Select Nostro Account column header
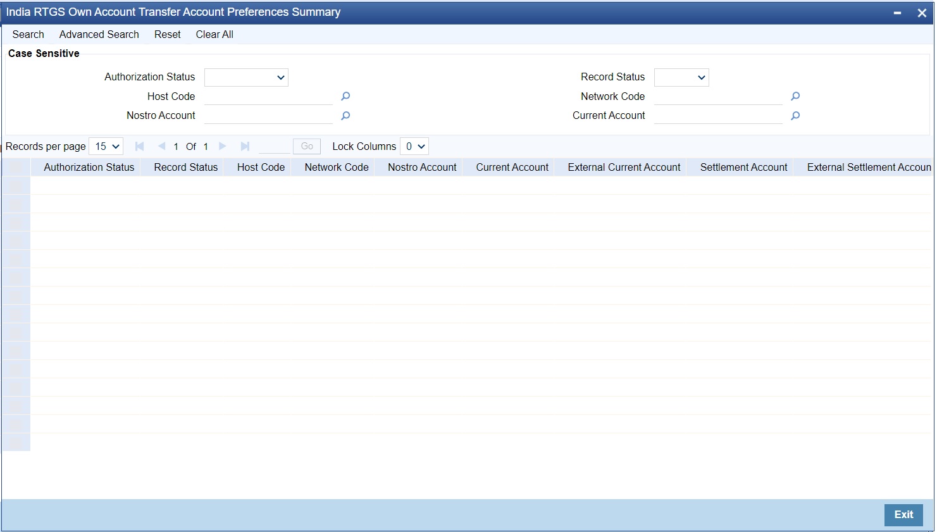Screen dimensions: 937x532 pos(422,167)
